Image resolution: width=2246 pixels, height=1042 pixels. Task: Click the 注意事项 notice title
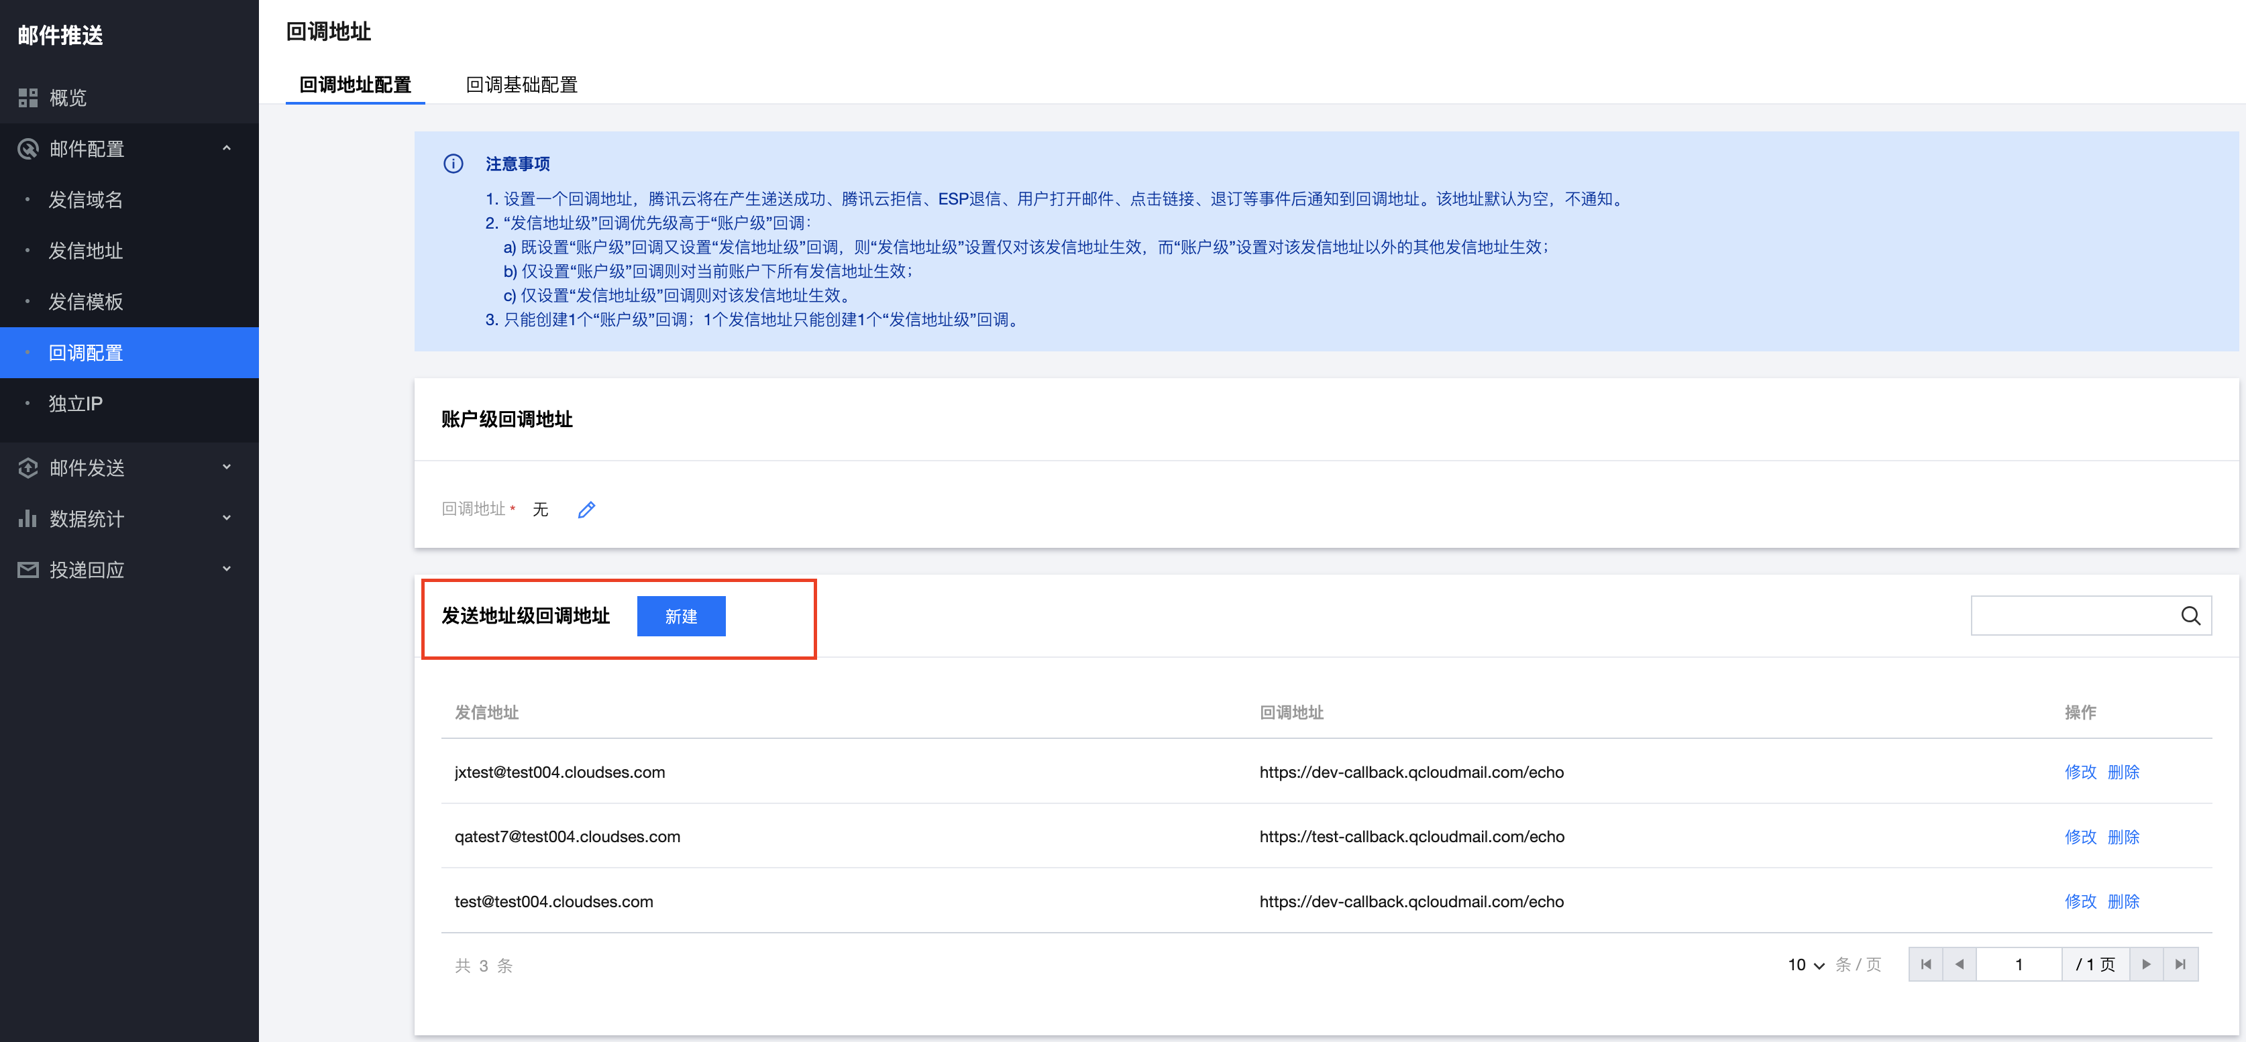517,164
